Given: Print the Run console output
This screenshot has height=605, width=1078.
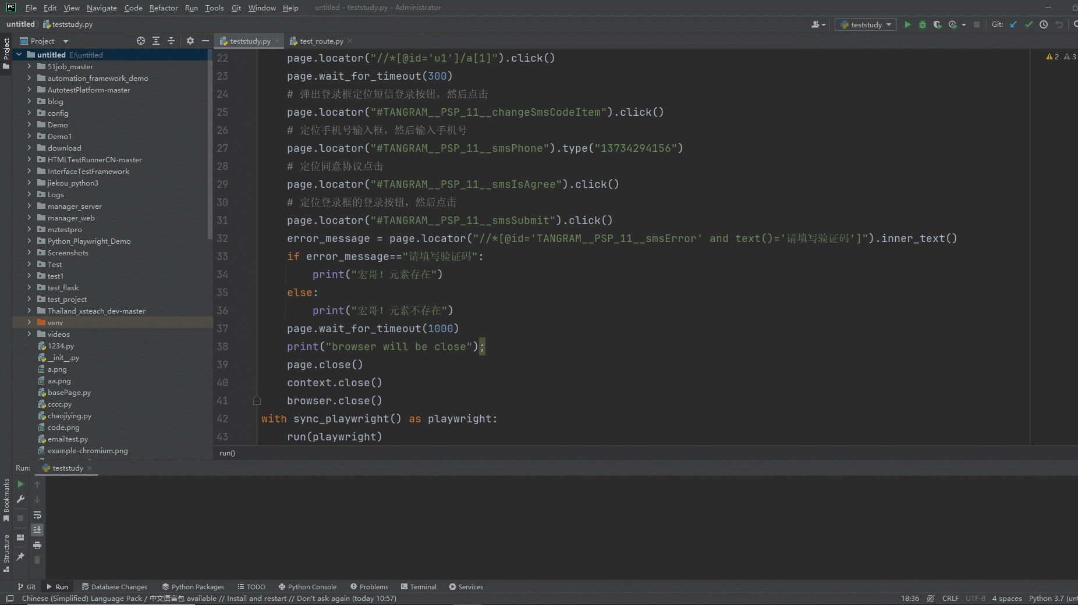Looking at the screenshot, I should click(x=37, y=545).
